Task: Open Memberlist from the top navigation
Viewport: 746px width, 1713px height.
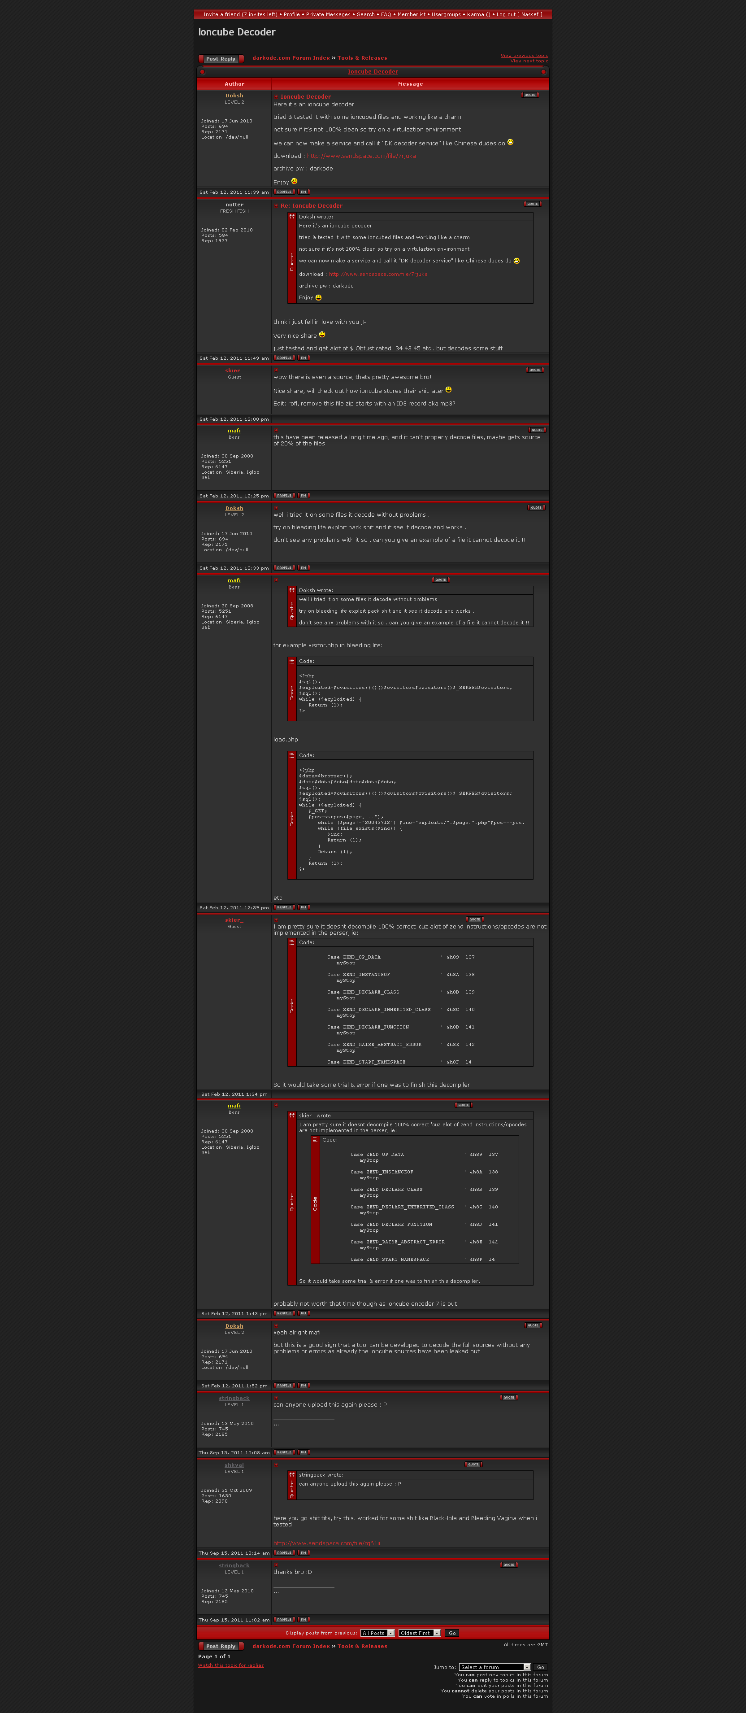Action: [x=411, y=14]
